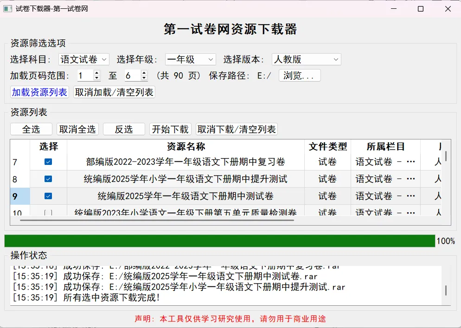Click log line 所有选中资源下载完成!
Viewport: 461px width, 328px height.
click(87, 298)
